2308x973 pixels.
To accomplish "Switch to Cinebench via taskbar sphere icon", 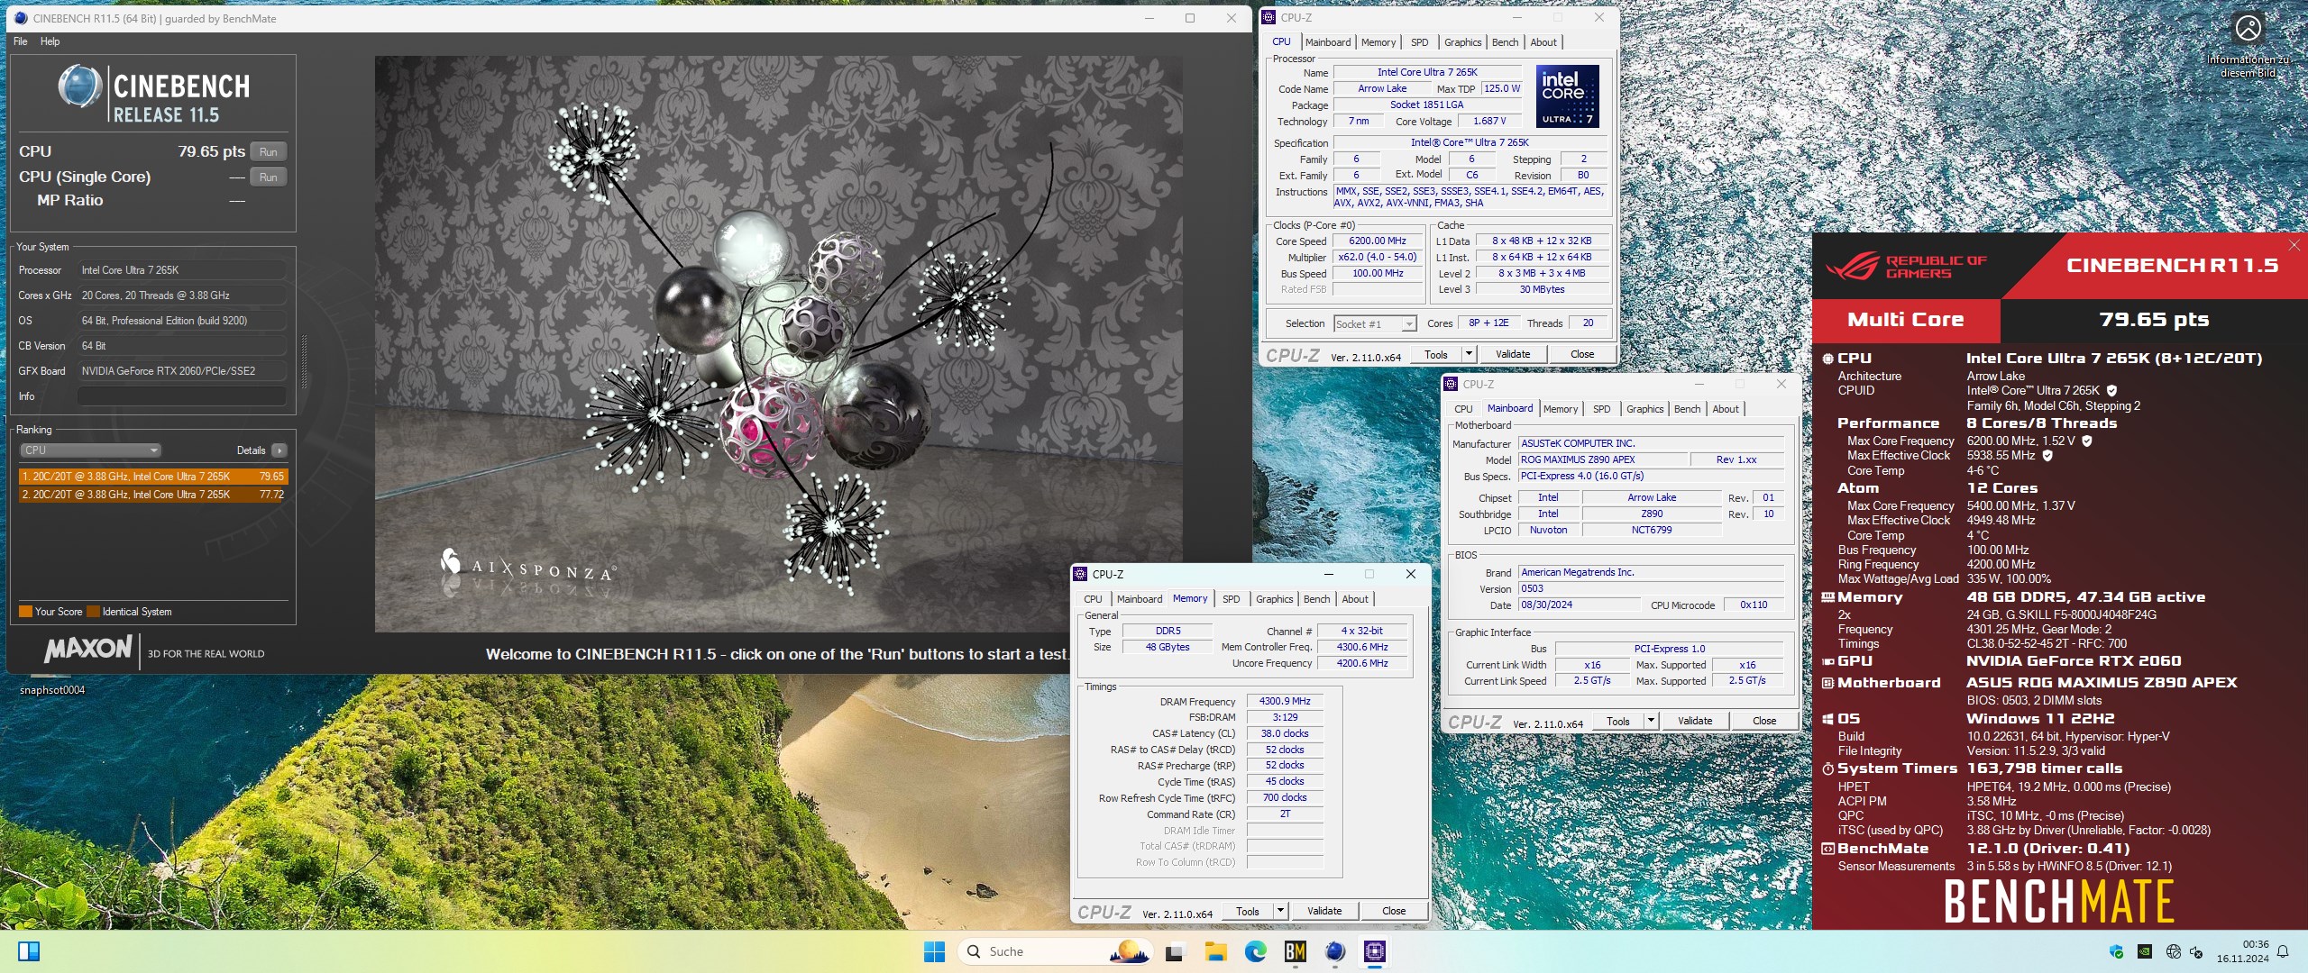I will (1335, 951).
